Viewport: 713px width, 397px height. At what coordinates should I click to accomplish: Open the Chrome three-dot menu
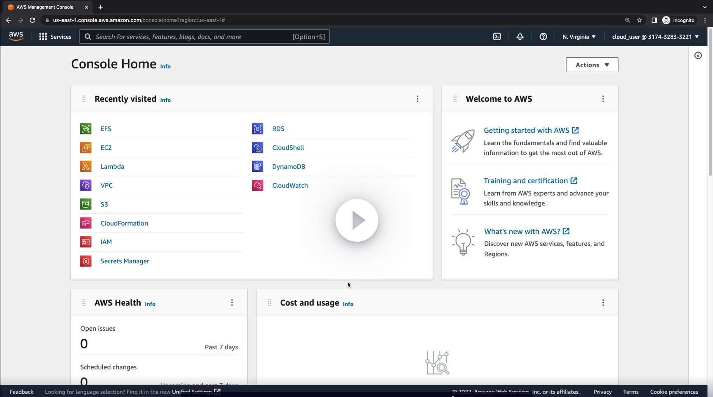tap(705, 20)
